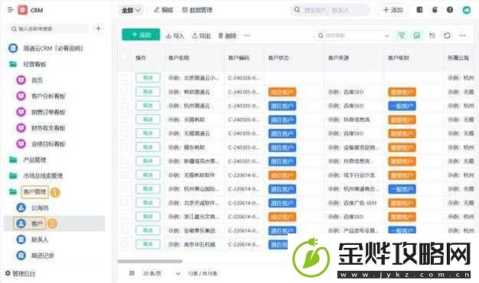
Task: Tick the select-all checkbox in the table header
Action: pos(125,57)
